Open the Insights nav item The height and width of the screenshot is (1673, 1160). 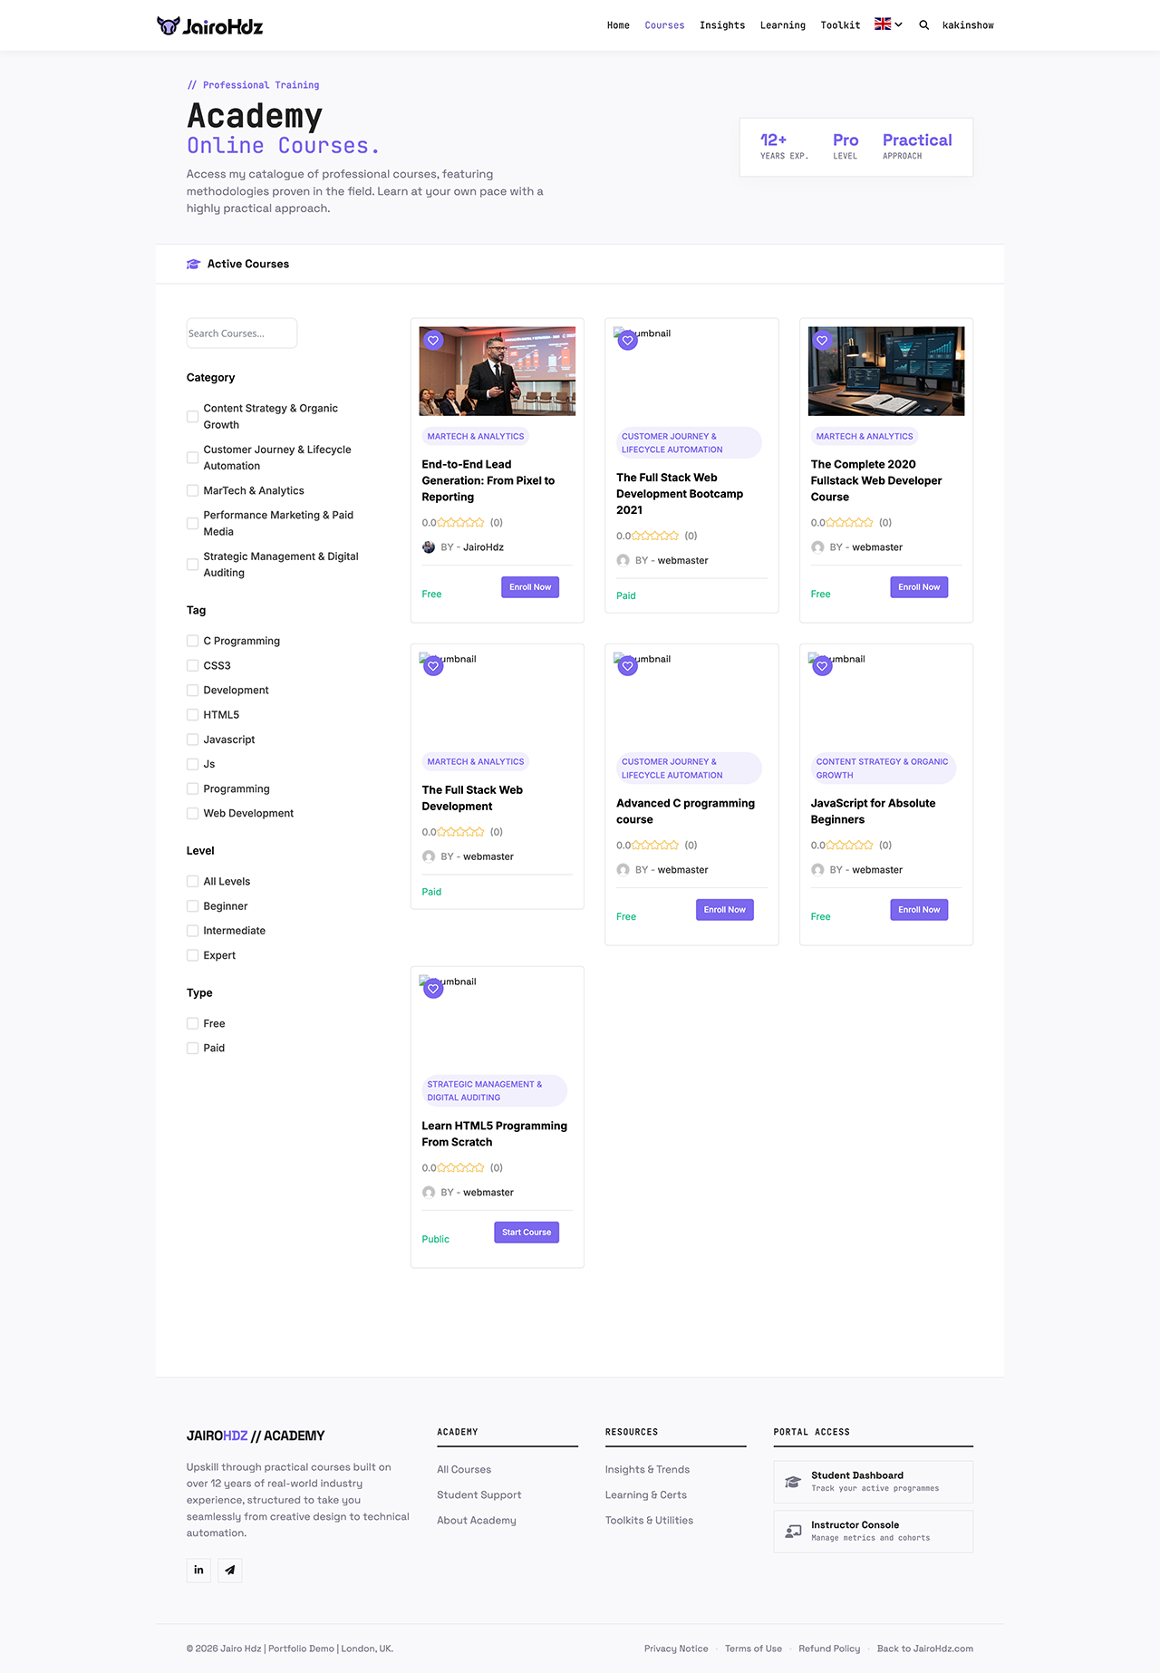coord(722,25)
